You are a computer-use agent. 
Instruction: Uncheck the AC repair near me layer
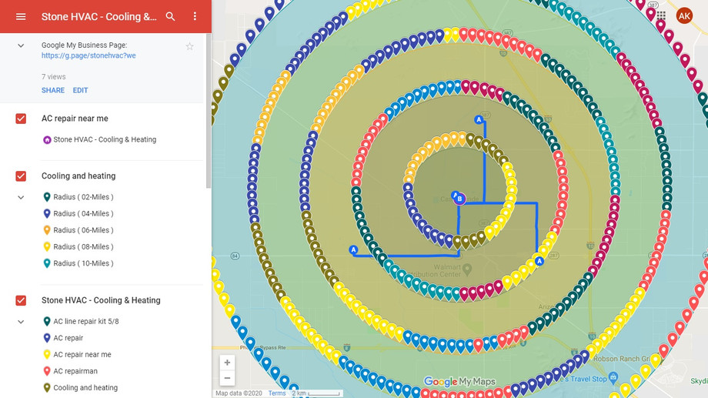tap(21, 119)
